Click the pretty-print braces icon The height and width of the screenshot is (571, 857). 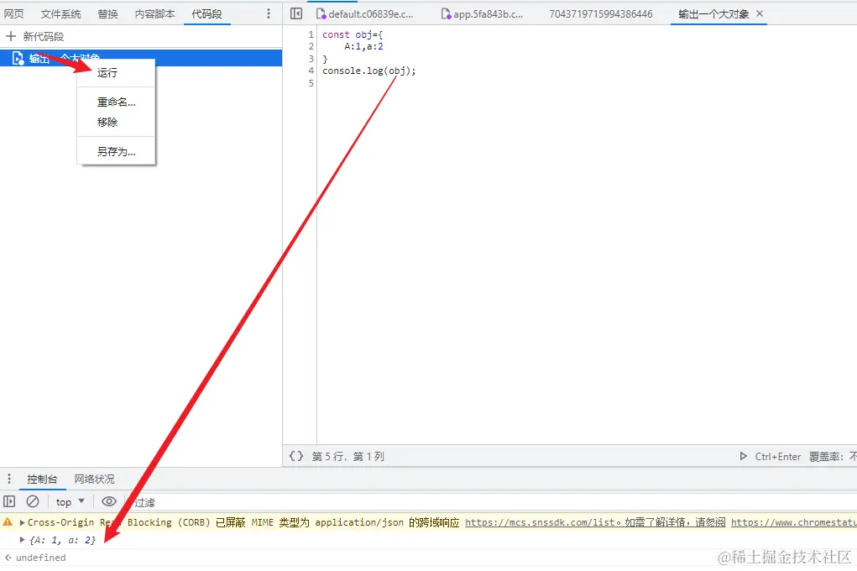pos(296,456)
